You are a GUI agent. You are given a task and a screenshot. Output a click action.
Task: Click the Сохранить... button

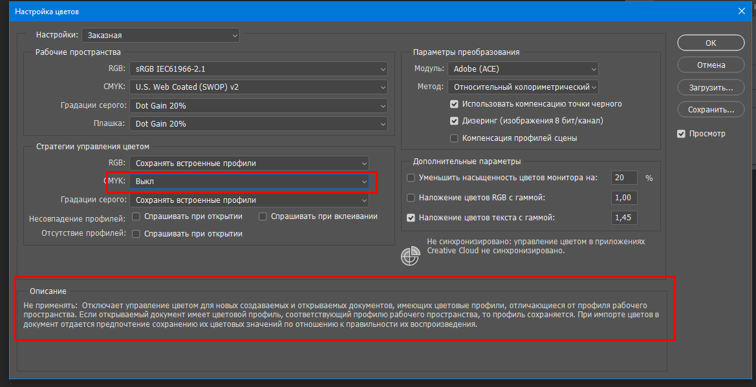coord(711,109)
